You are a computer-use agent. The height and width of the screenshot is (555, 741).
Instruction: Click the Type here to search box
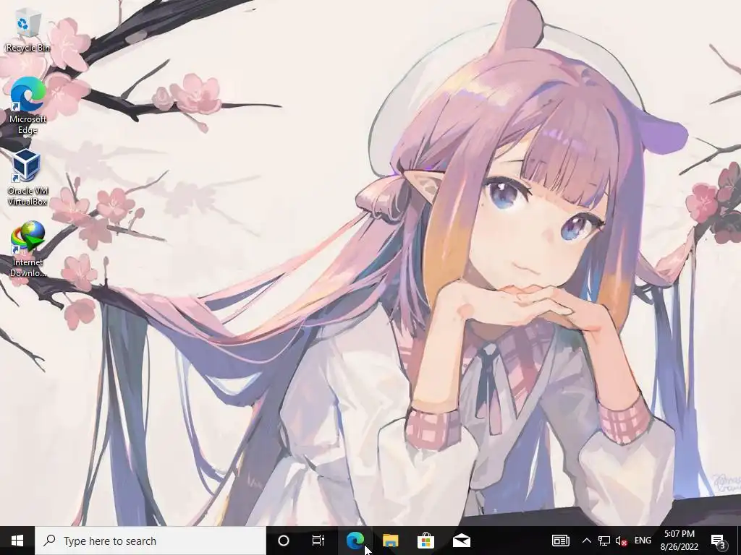point(151,541)
